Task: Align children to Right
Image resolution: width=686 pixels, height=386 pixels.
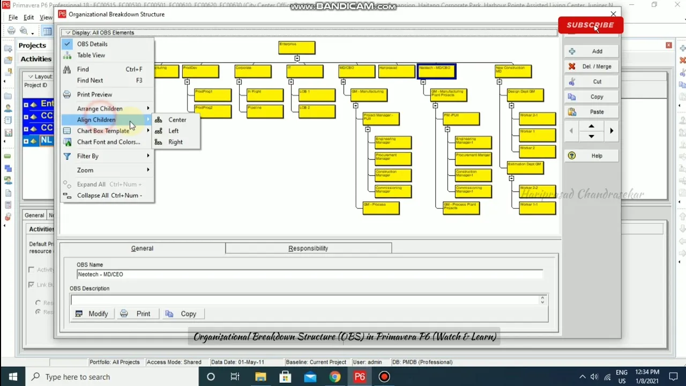Action: pos(175,142)
